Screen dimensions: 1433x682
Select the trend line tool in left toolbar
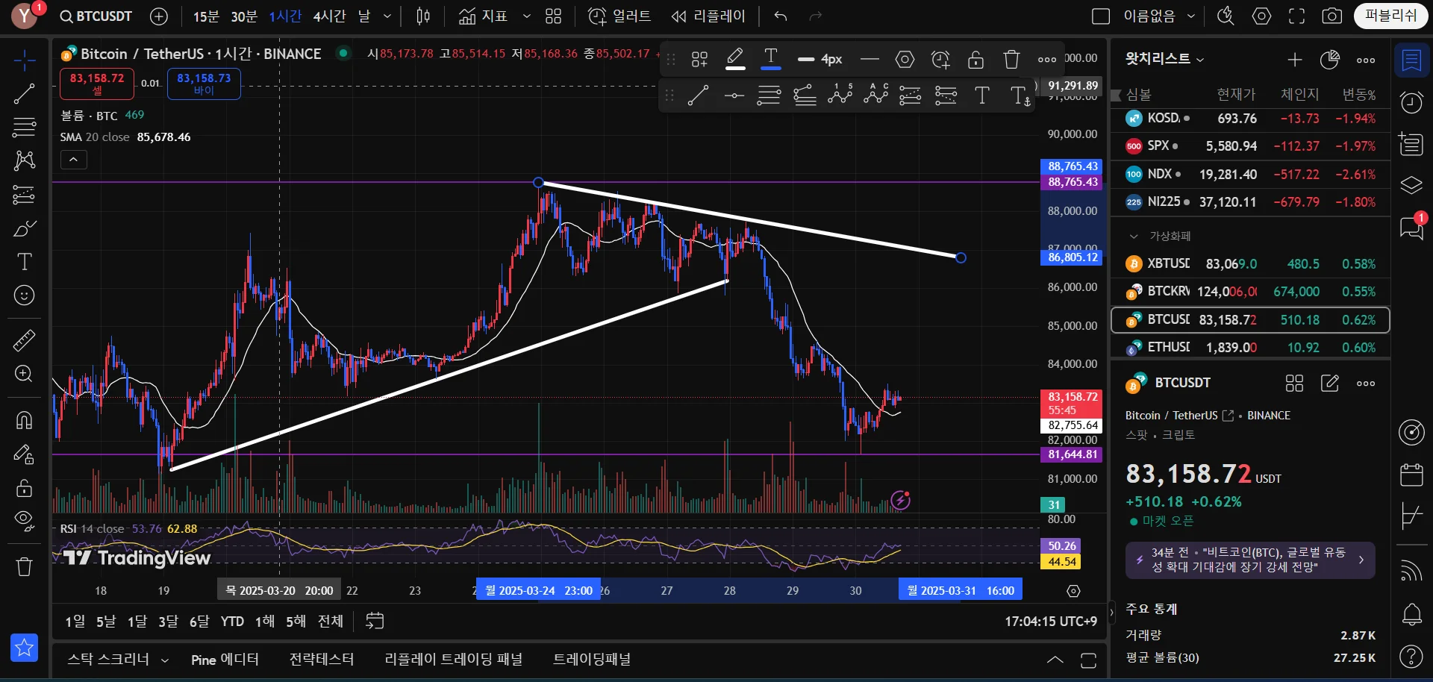[24, 93]
